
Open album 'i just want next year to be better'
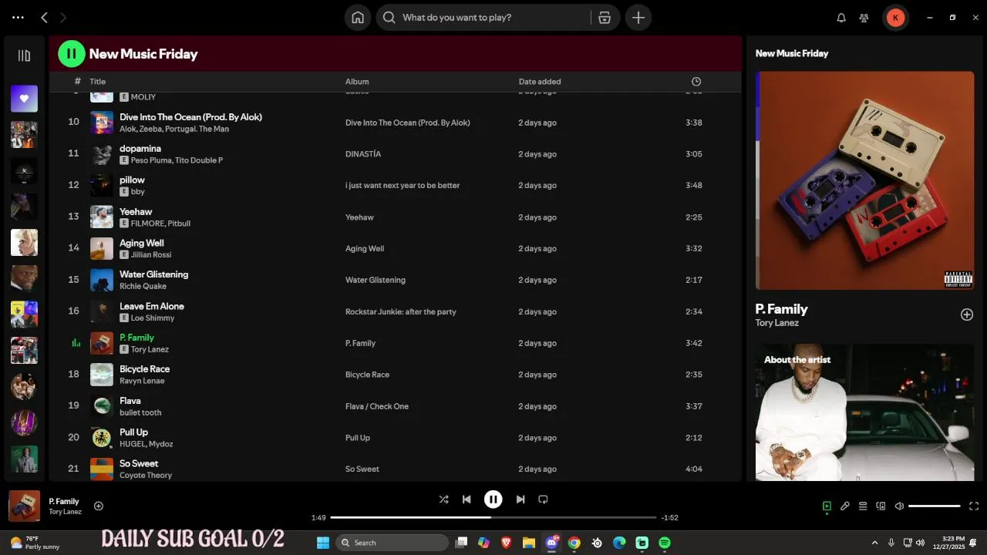tap(403, 186)
